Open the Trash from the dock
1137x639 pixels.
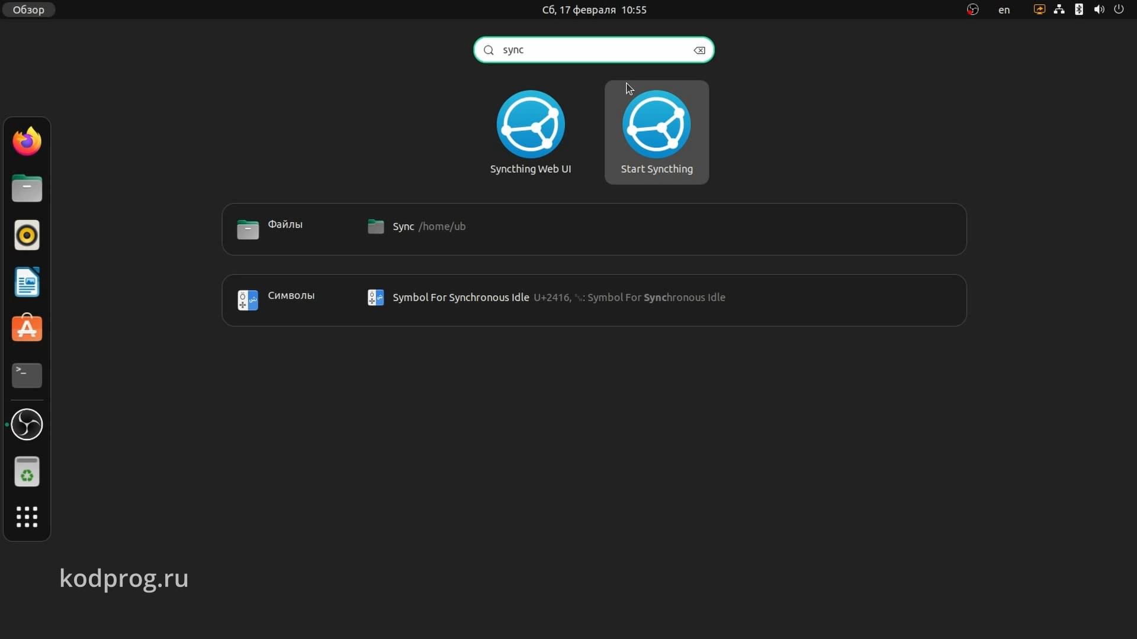click(x=27, y=472)
